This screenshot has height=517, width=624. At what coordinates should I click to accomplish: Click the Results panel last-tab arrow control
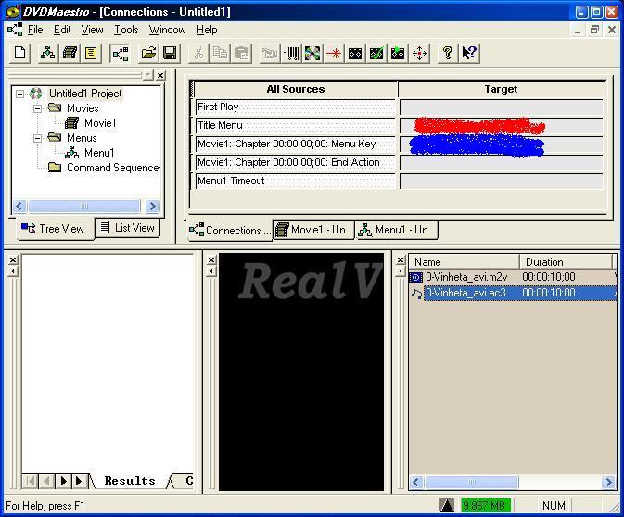click(80, 481)
